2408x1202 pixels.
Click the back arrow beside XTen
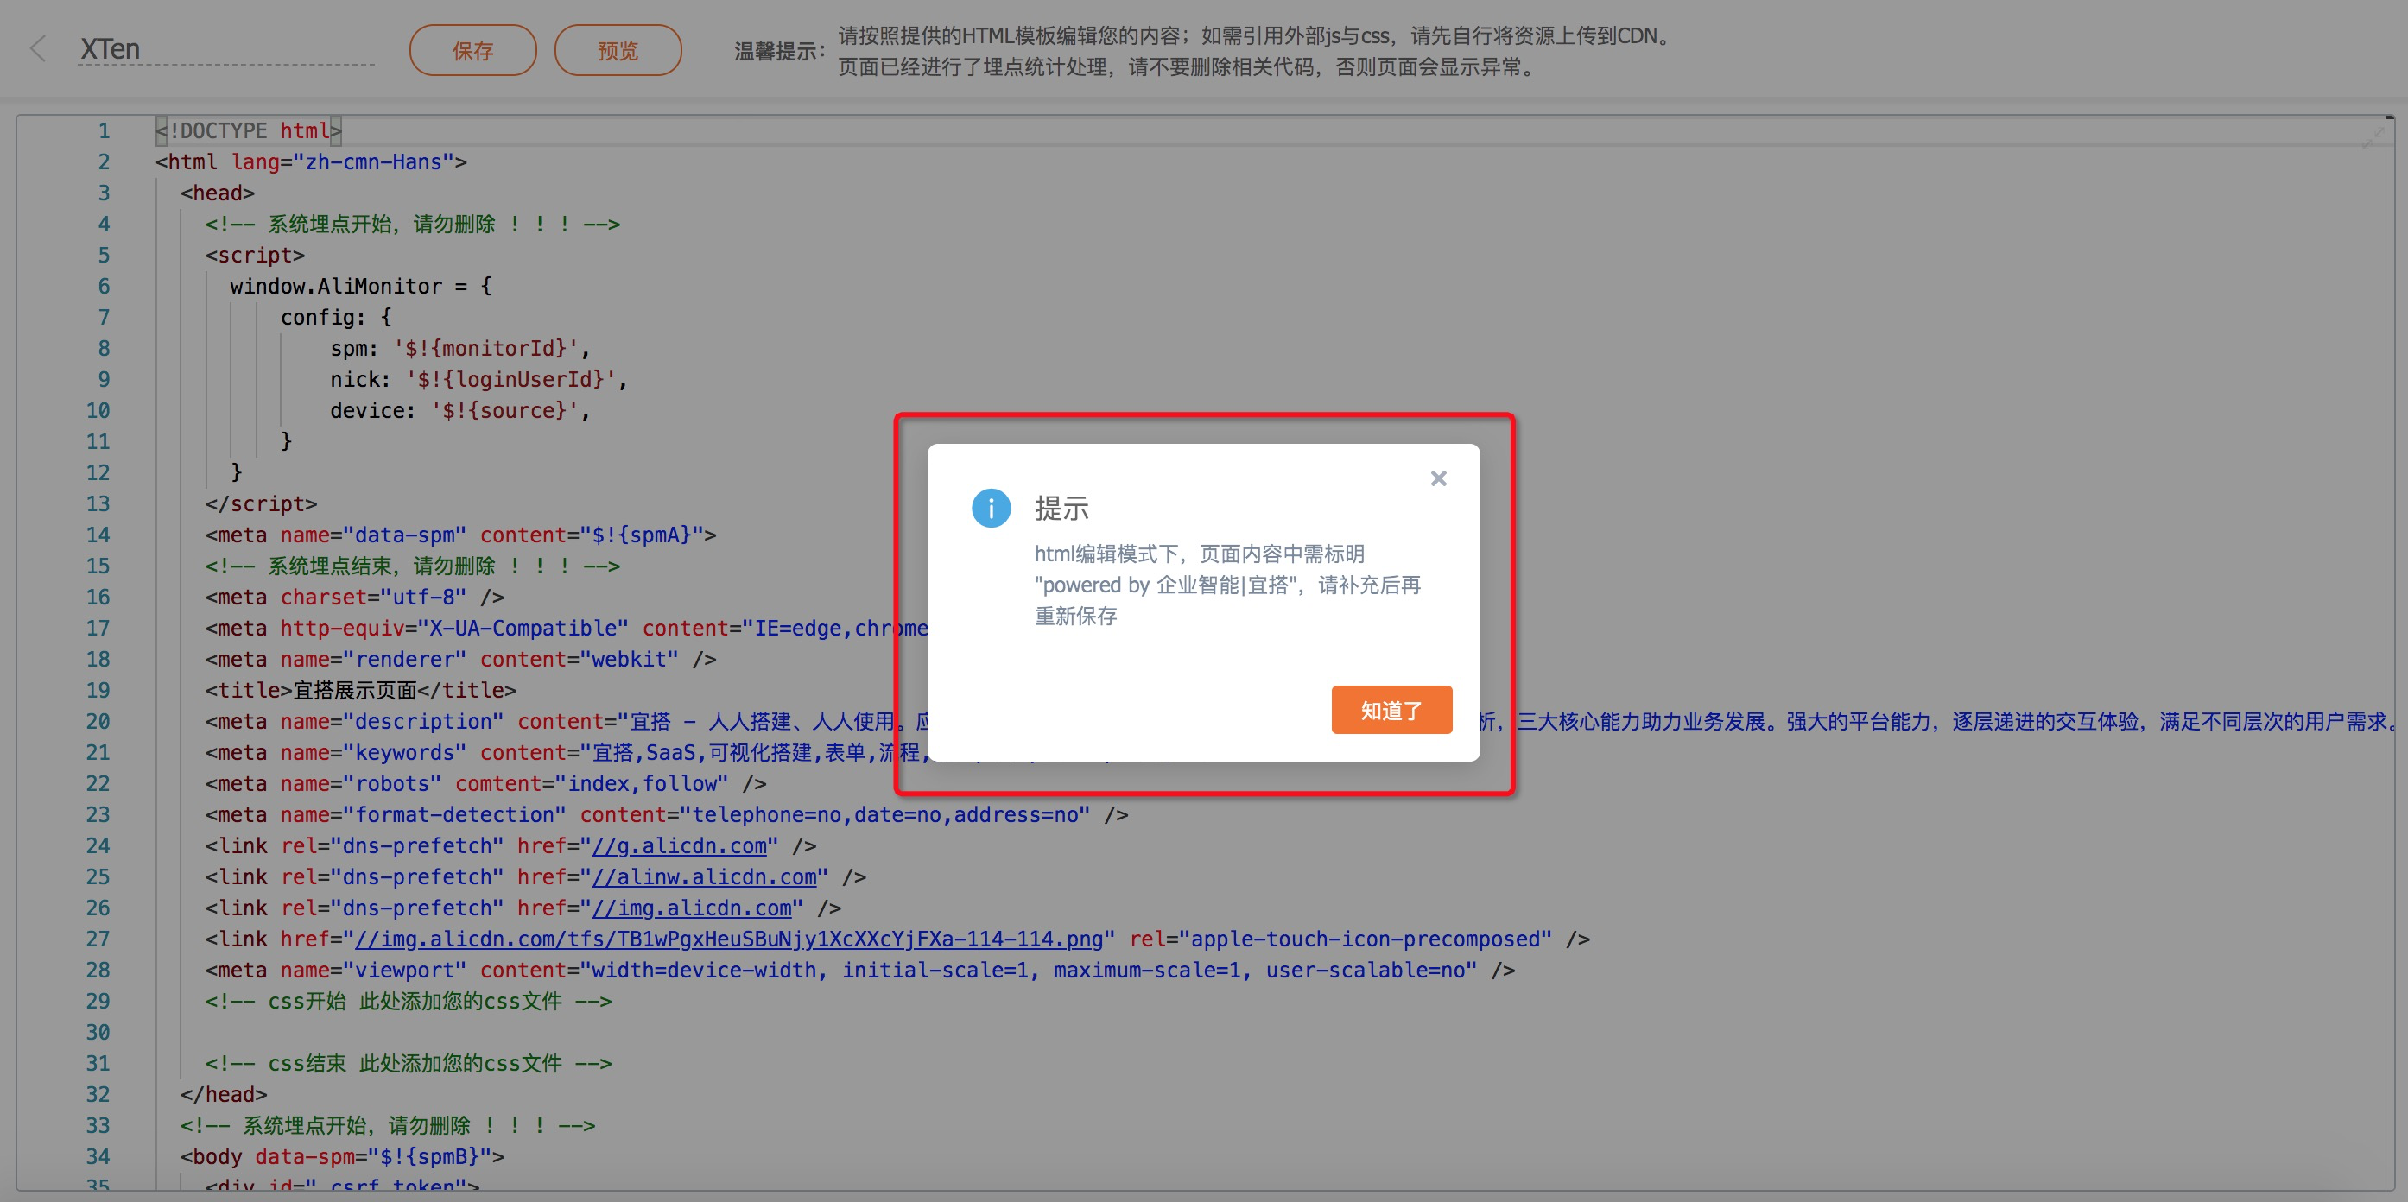[38, 48]
